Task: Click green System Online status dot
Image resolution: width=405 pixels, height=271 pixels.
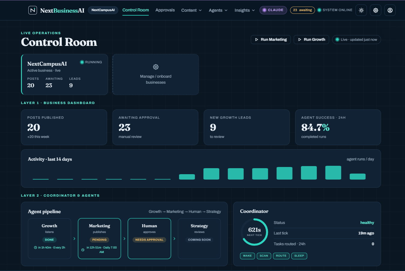Action: coord(319,10)
